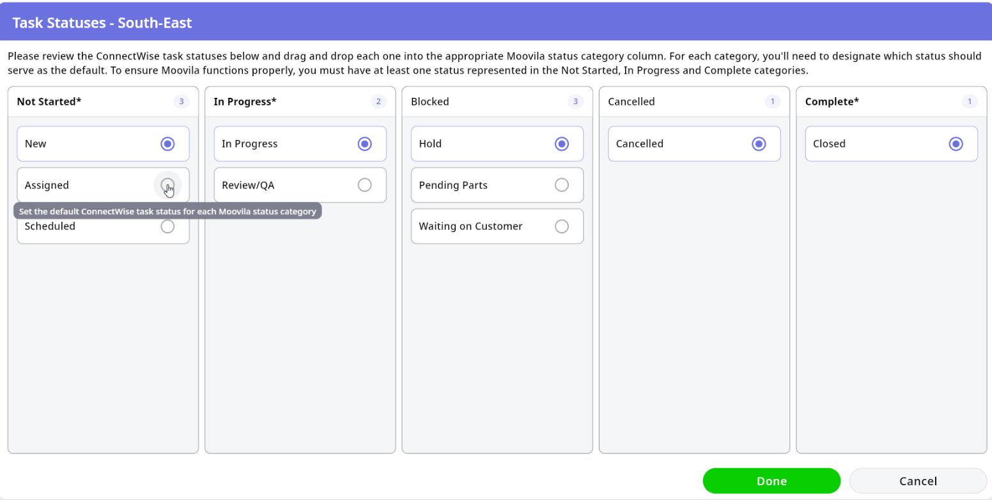Screen dimensions: 992x500
Task: Select Hold radio button in Blocked
Action: 561,144
